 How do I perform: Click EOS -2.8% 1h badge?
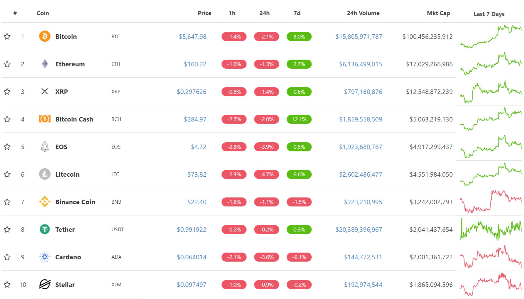(234, 147)
